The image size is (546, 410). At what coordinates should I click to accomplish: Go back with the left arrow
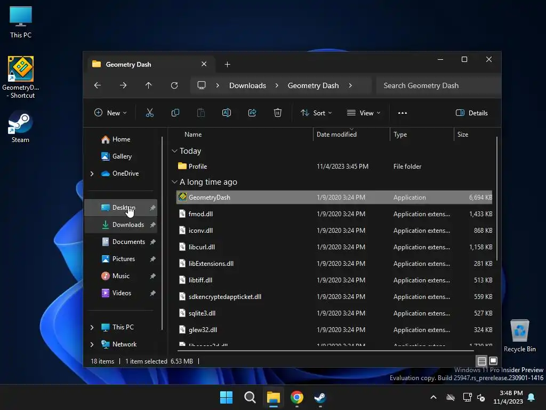98,85
